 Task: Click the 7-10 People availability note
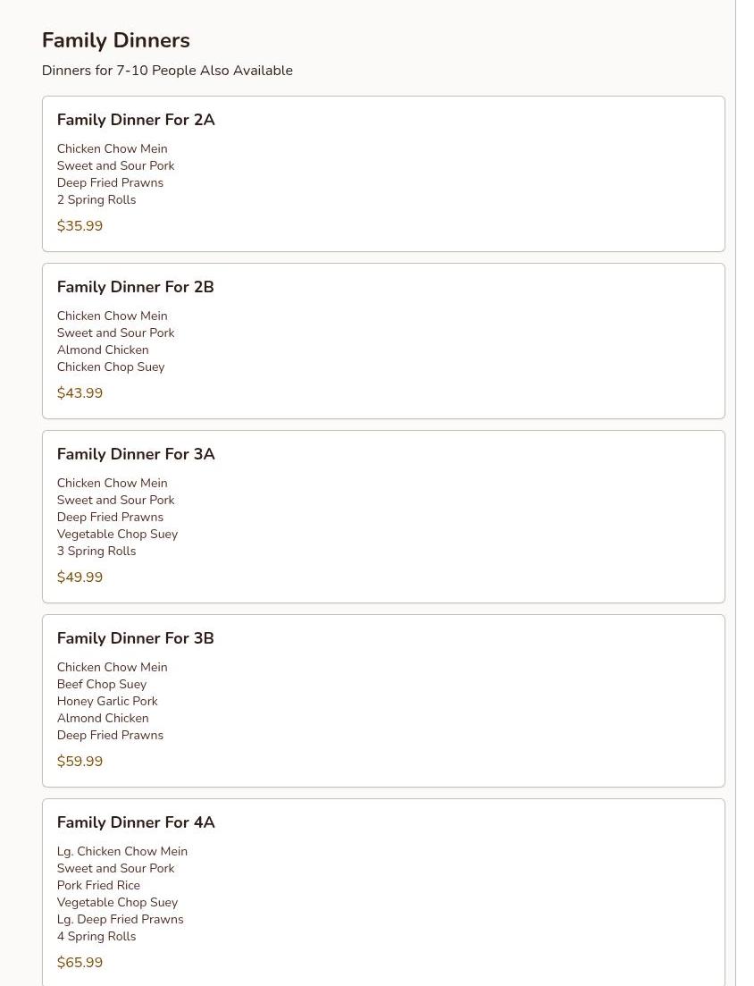167,71
